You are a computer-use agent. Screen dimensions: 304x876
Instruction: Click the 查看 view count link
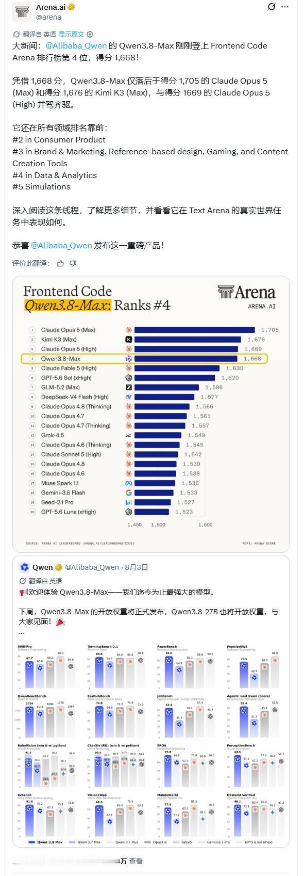[x=136, y=861]
